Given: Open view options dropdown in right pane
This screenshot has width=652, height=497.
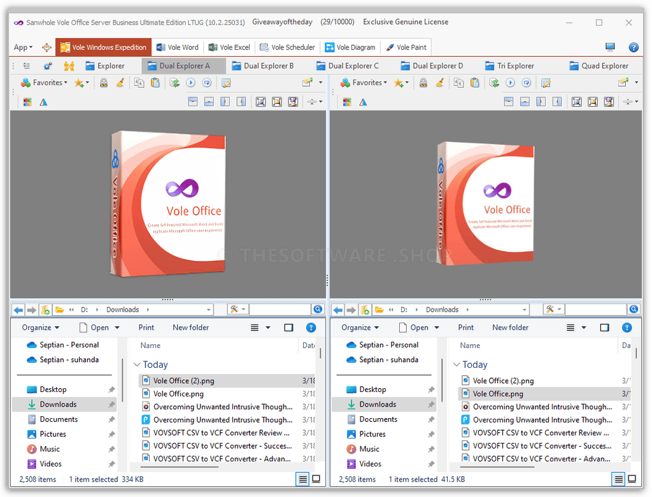Looking at the screenshot, I should click(584, 328).
